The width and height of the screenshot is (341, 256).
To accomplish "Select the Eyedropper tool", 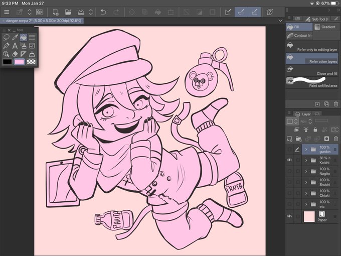I will click(x=15, y=37).
